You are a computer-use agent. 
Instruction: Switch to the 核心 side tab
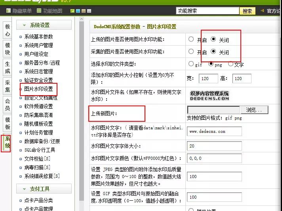point(8,30)
